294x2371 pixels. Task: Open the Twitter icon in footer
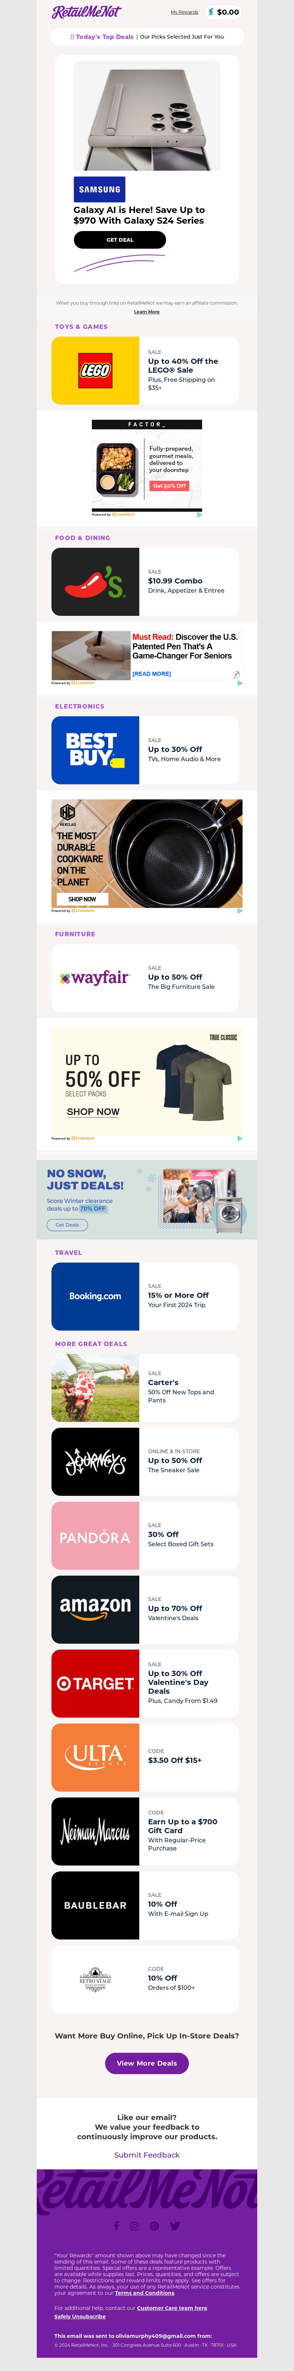click(x=175, y=2226)
